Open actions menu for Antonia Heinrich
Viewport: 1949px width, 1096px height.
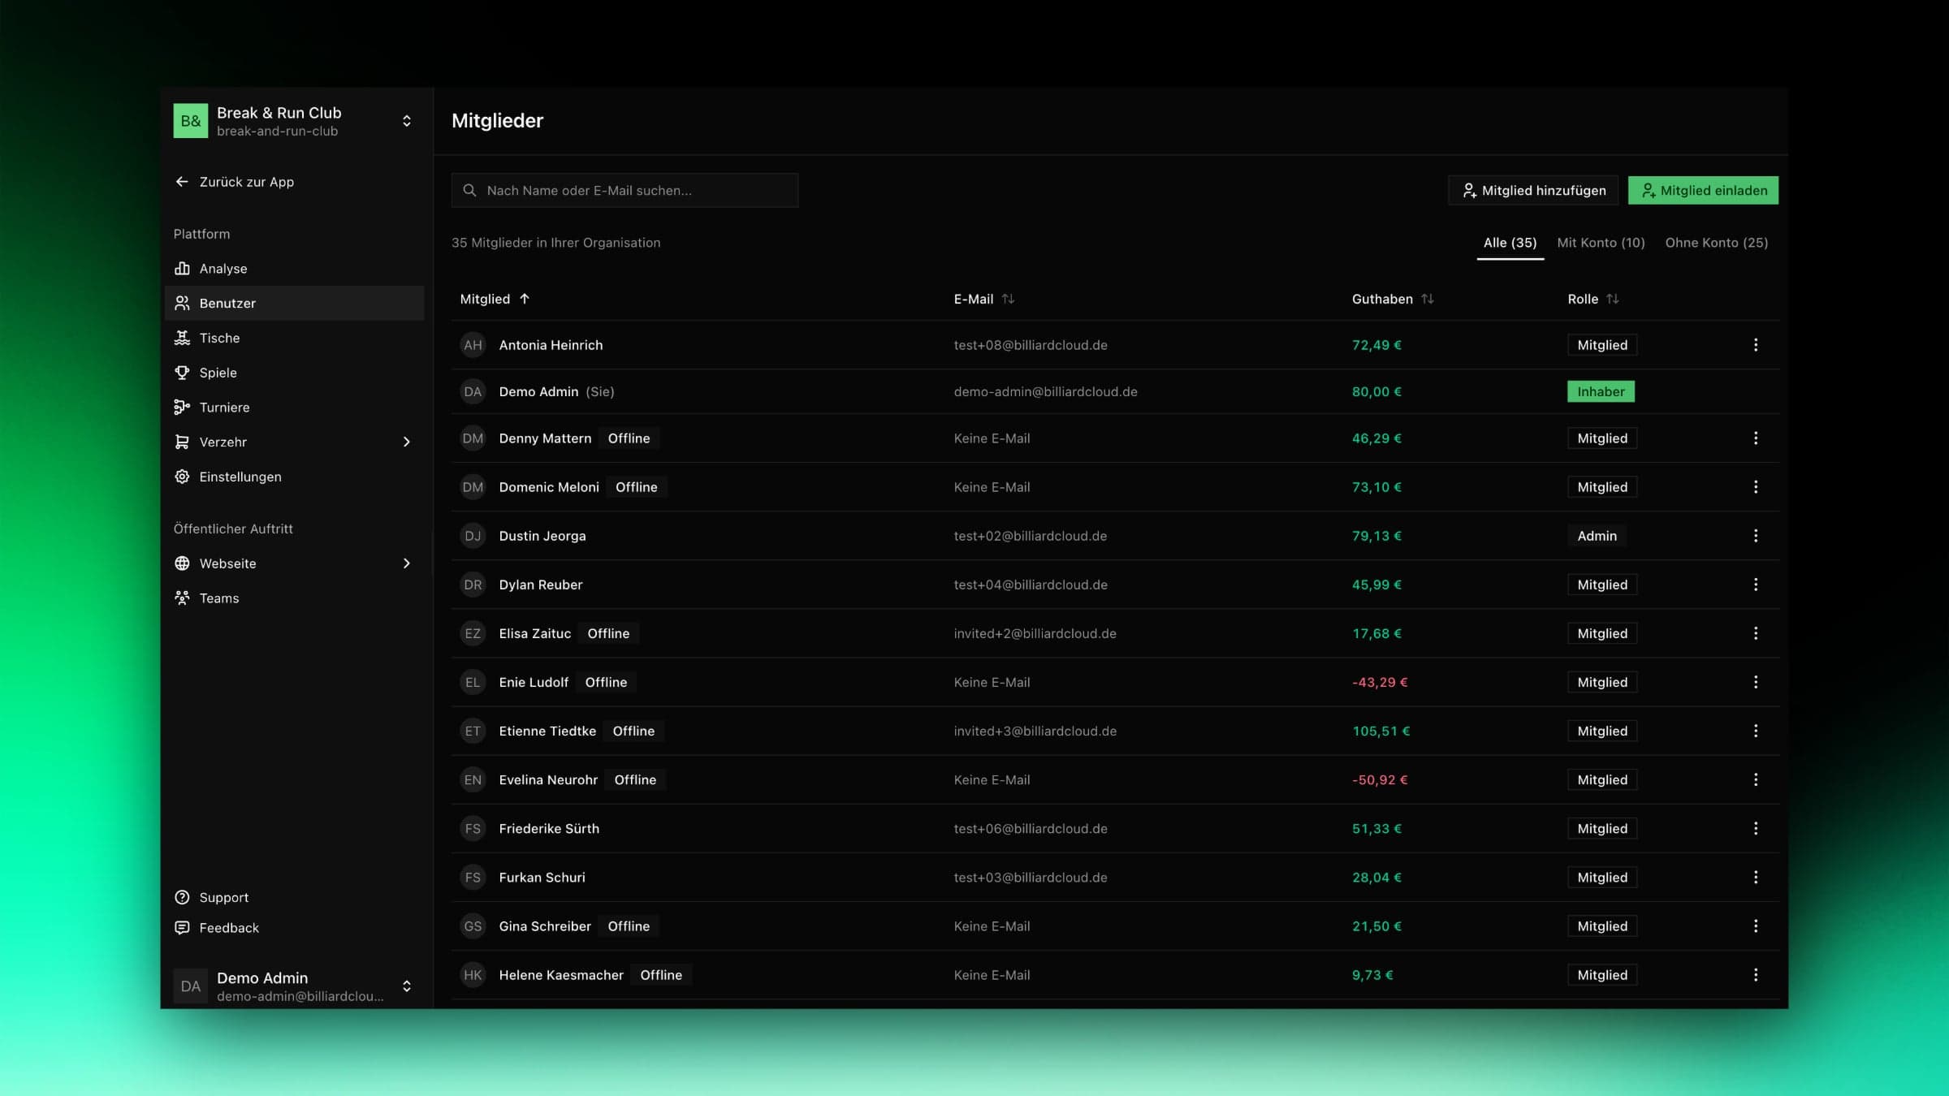coord(1756,345)
